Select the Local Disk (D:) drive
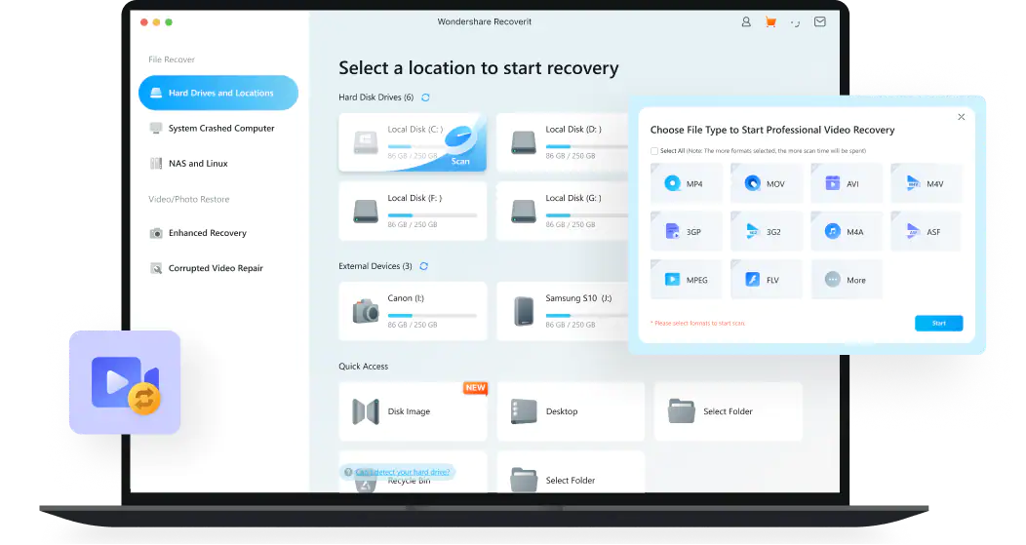The width and height of the screenshot is (1026, 545). pyautogui.click(x=562, y=142)
